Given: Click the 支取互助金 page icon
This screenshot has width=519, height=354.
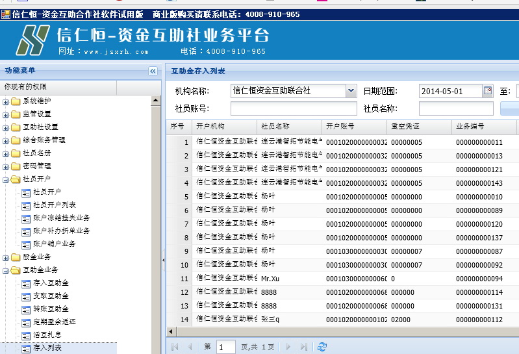Looking at the screenshot, I should coord(26,297).
